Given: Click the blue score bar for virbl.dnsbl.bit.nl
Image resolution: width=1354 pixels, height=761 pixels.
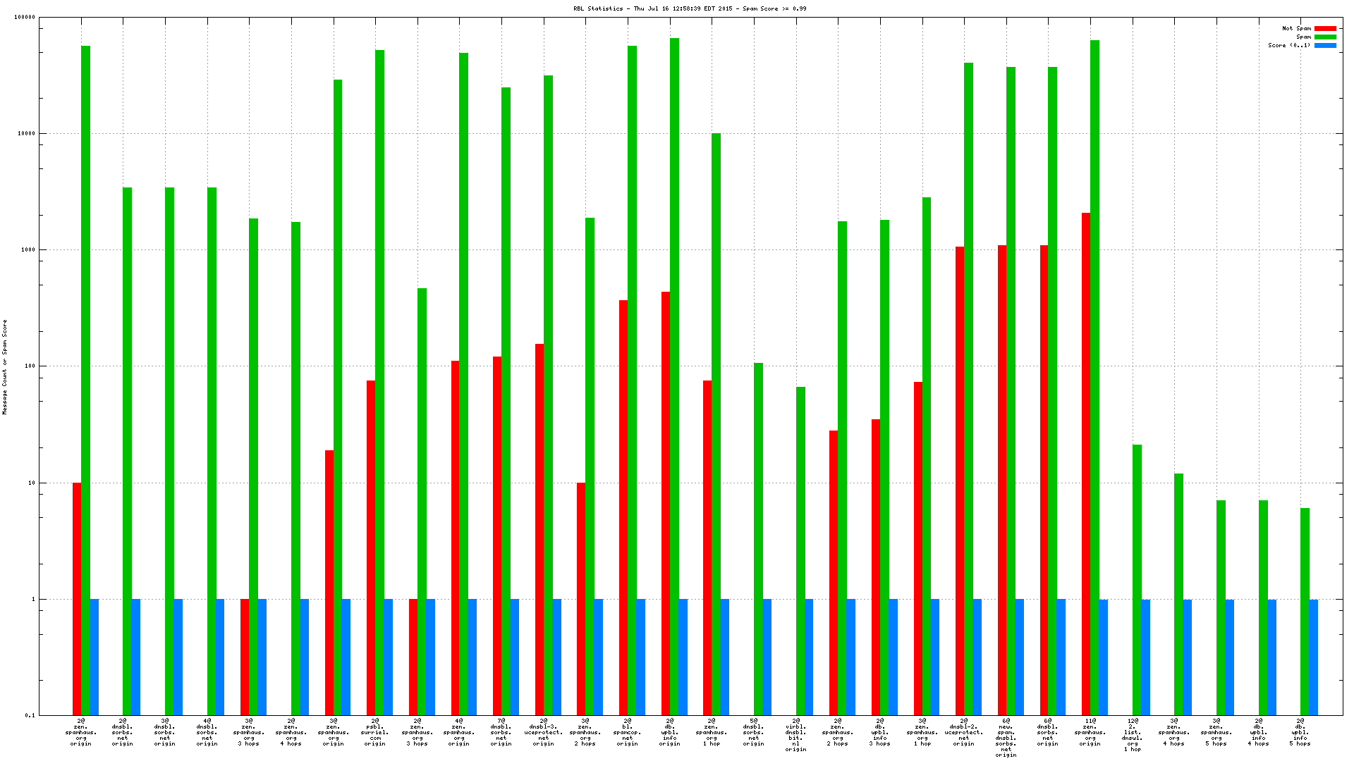Looking at the screenshot, I should point(809,657).
